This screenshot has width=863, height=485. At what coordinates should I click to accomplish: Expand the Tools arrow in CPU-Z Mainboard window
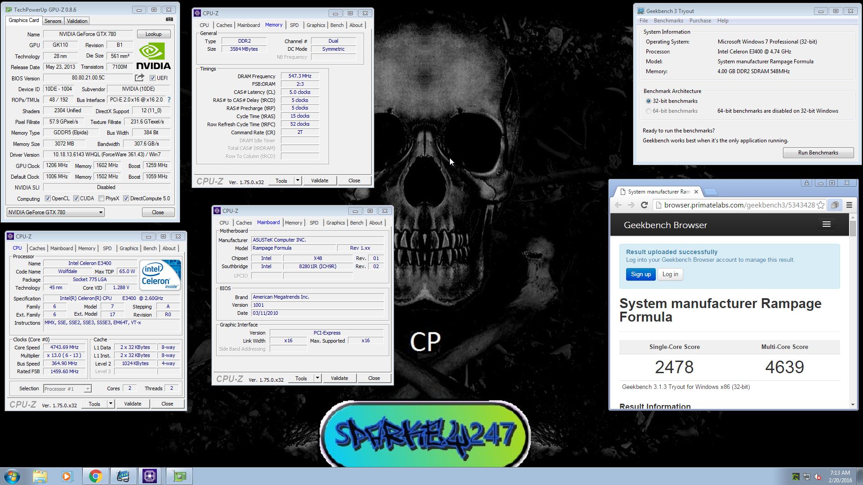coord(317,378)
